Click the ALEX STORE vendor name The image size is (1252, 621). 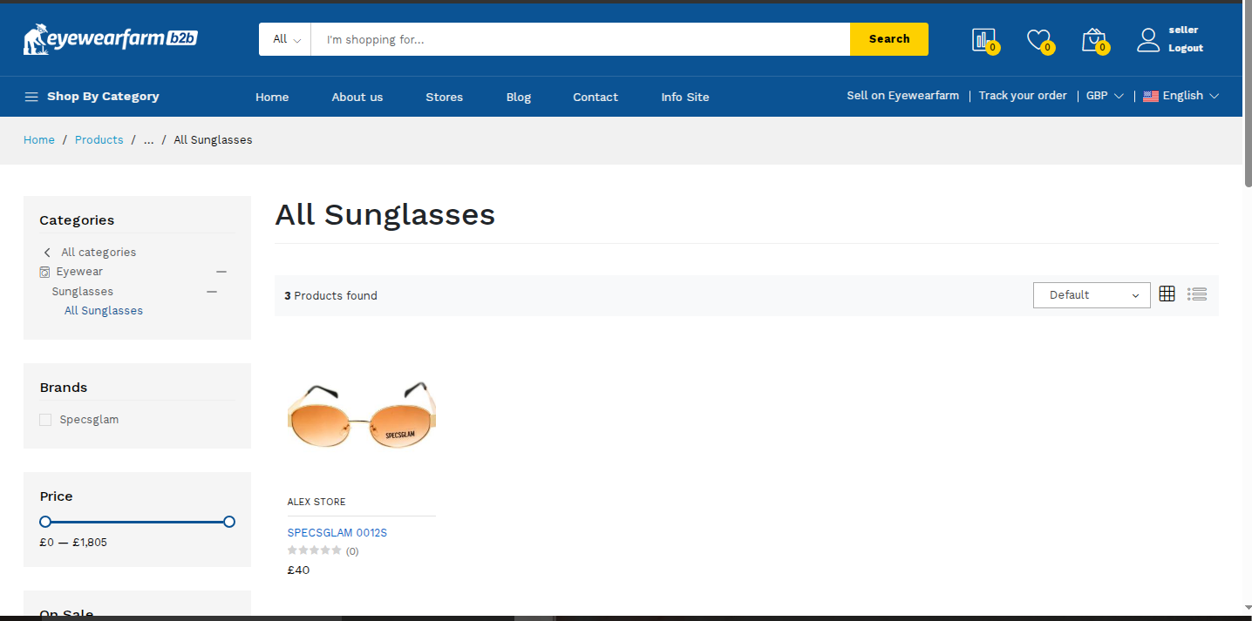click(316, 502)
